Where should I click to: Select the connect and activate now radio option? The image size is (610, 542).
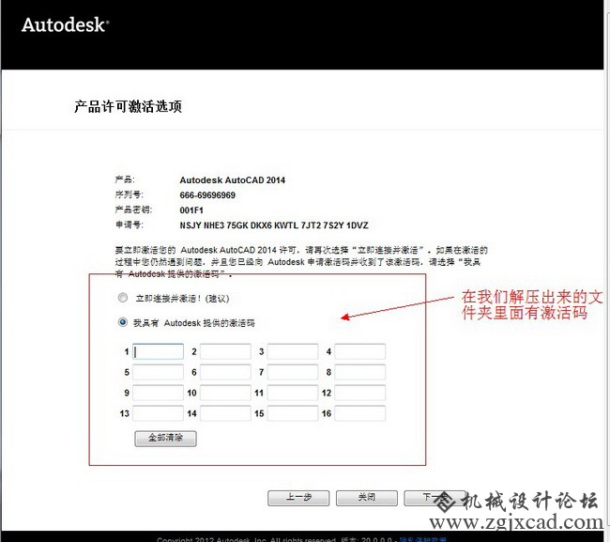coord(123,298)
